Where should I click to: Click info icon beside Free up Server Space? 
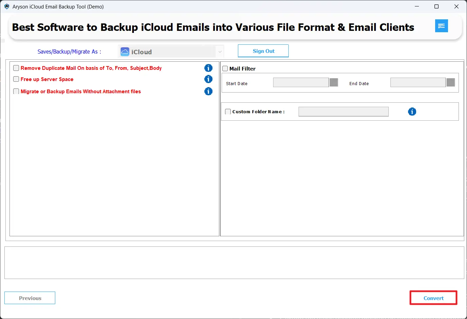coord(208,79)
